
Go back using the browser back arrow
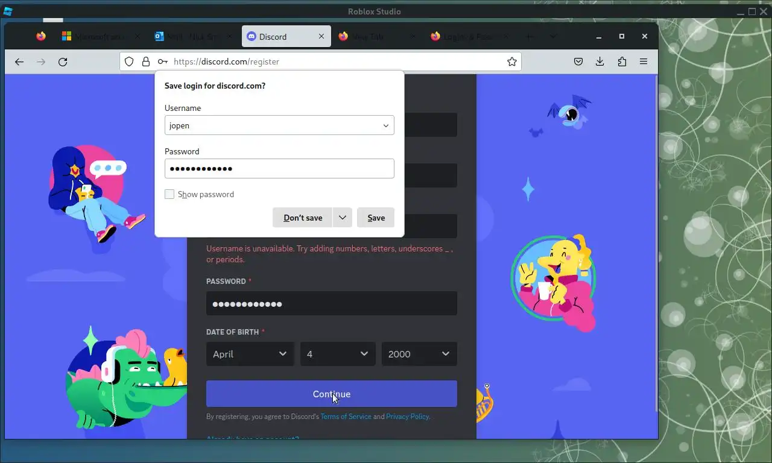[x=19, y=61]
